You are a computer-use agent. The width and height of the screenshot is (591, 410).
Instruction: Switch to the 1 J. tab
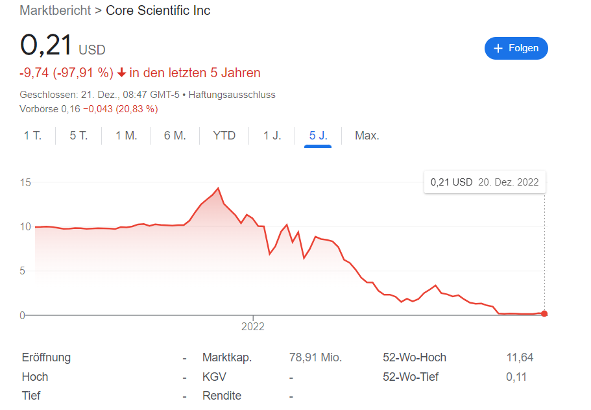point(272,136)
